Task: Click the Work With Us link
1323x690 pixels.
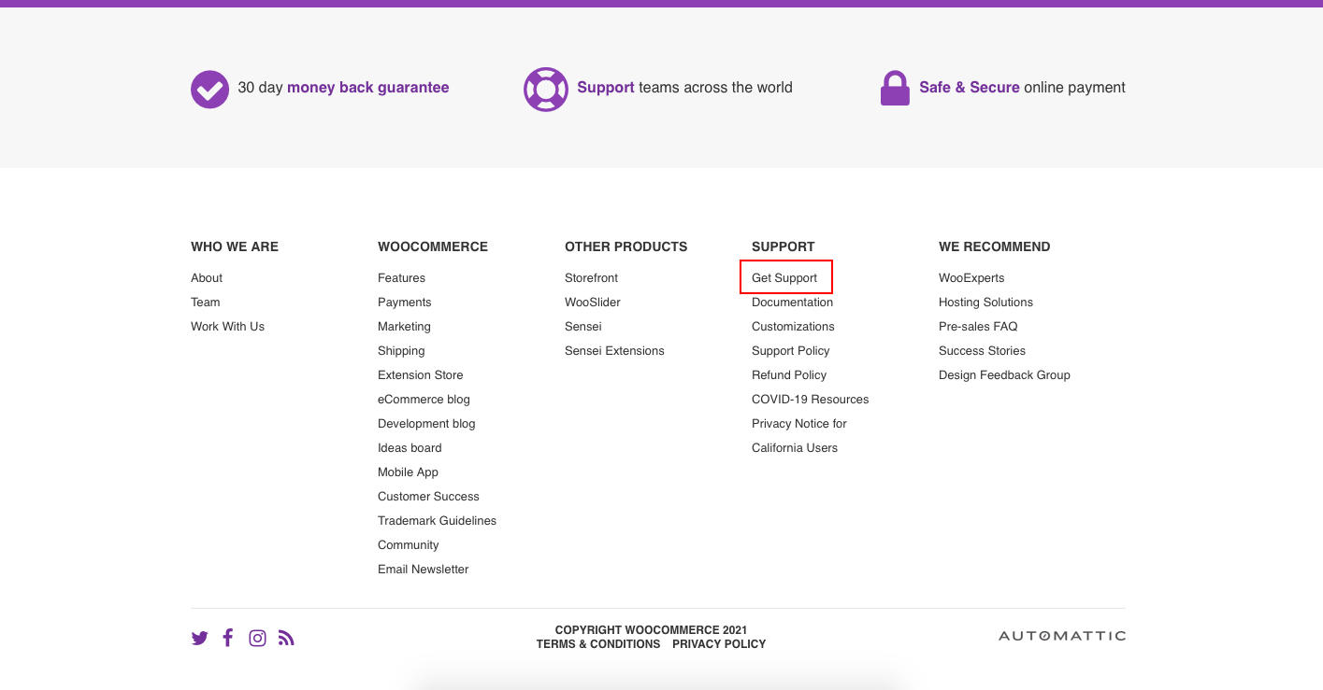Action: (227, 327)
